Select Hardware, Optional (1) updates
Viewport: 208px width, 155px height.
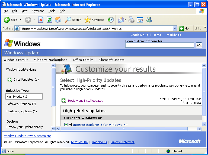click(x=22, y=111)
